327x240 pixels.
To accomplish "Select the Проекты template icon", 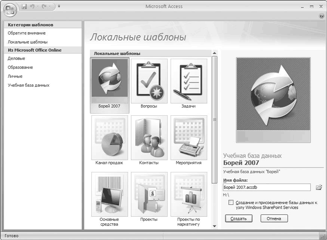I will click(x=149, y=194).
